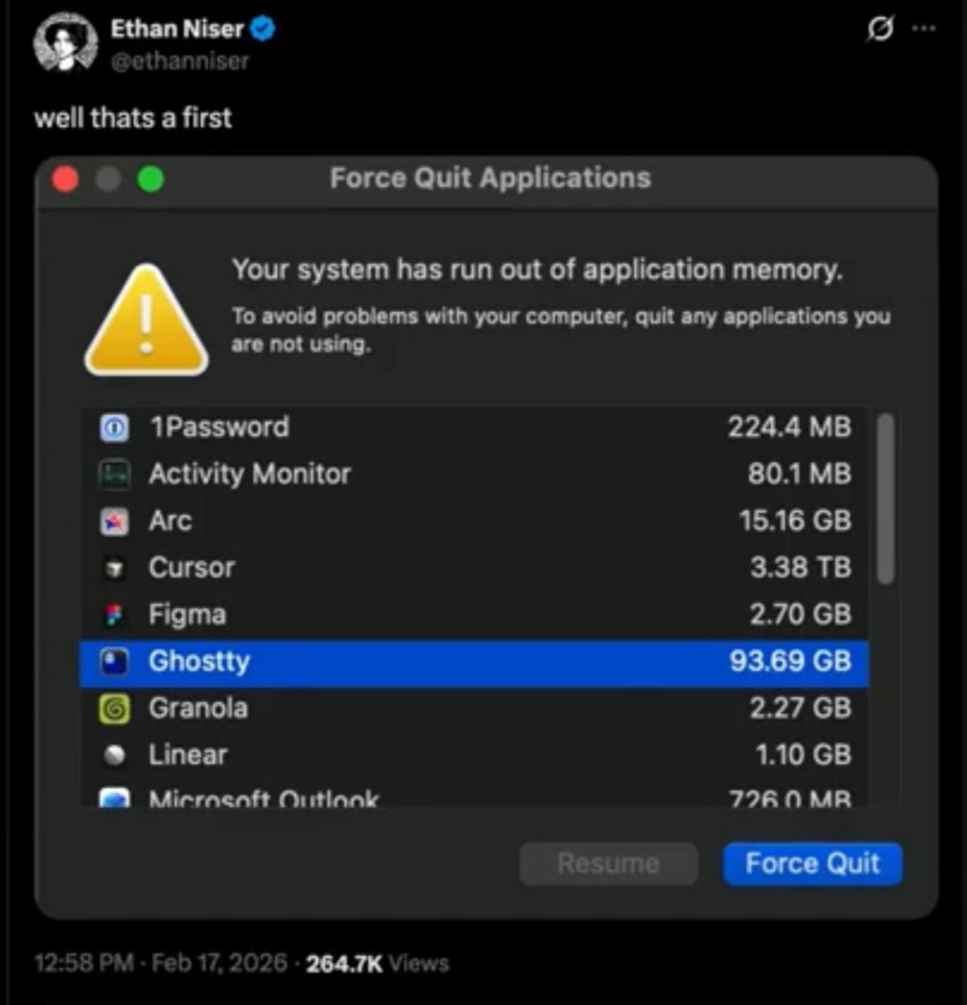Click the application list scrollbar
The height and width of the screenshot is (1005, 967).
885,500
